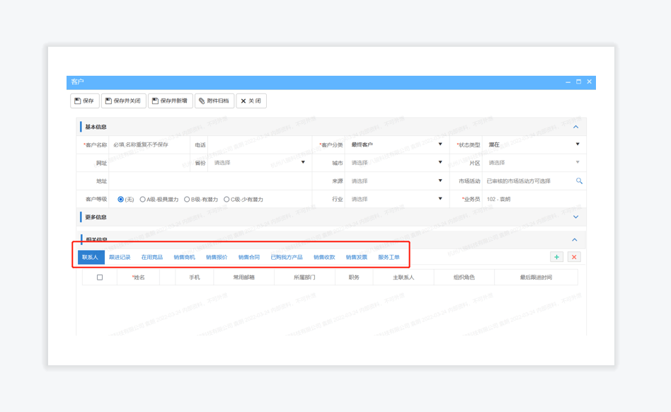Click the green plus add-row icon
Image resolution: width=671 pixels, height=412 pixels.
point(557,257)
